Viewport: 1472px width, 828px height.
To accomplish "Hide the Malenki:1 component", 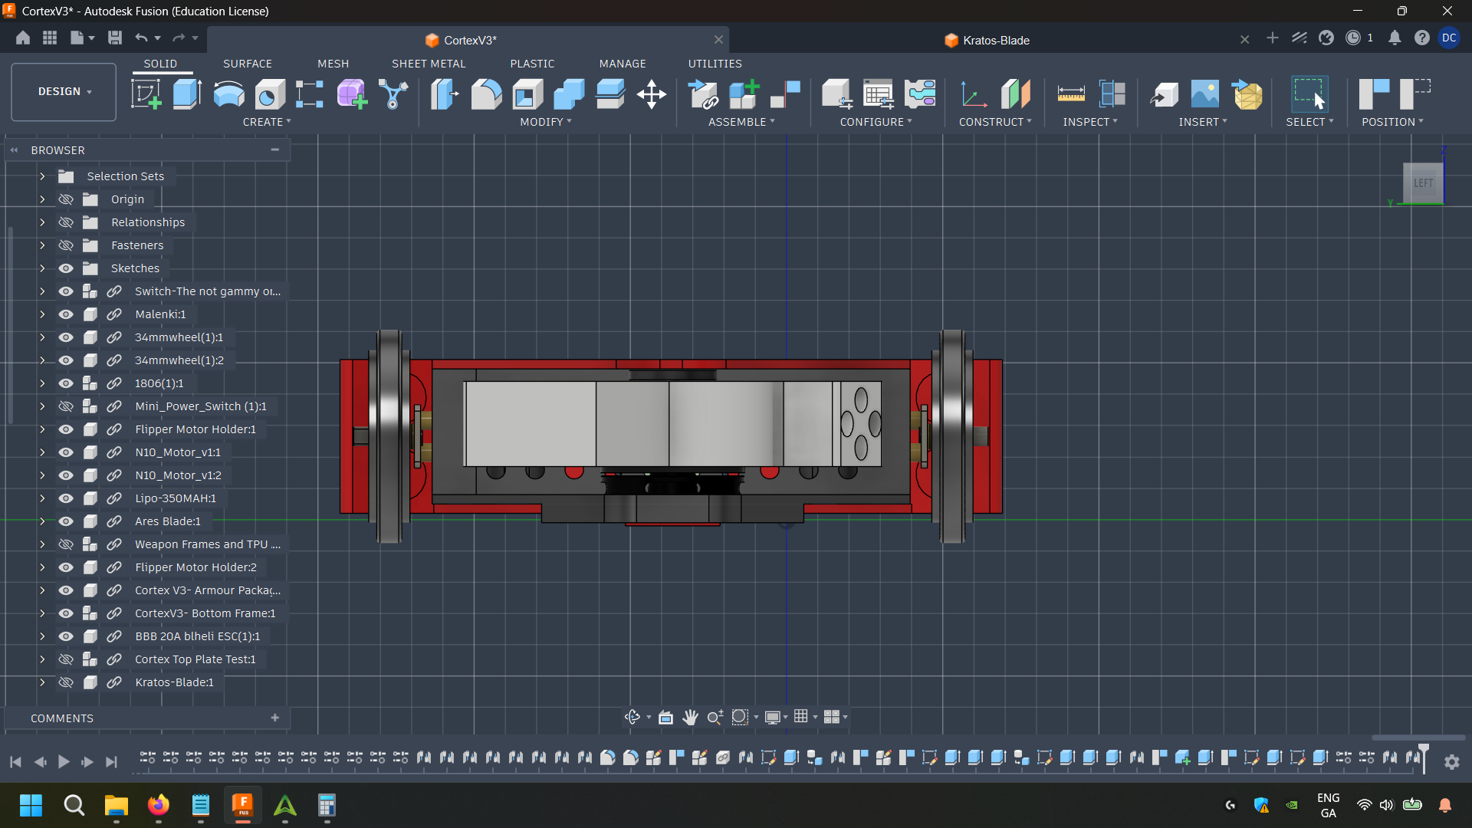I will 66,314.
